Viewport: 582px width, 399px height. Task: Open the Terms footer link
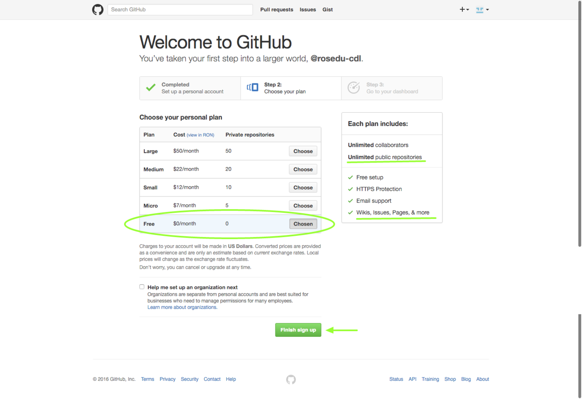click(148, 379)
